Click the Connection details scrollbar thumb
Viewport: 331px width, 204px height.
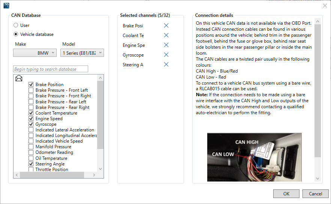click(x=318, y=91)
